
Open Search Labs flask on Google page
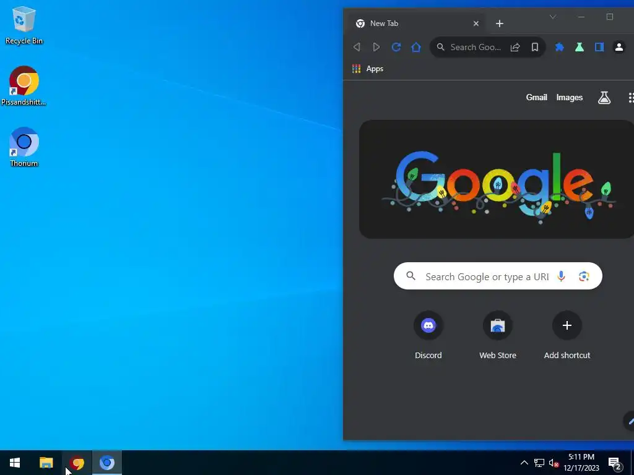[x=604, y=97]
